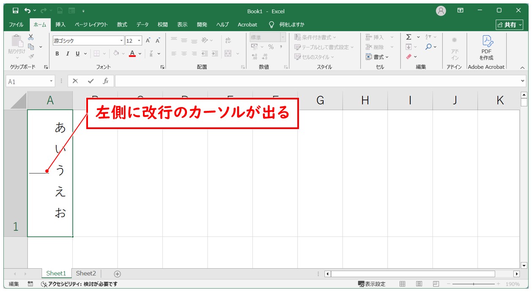Switch to the データ tab

point(143,25)
